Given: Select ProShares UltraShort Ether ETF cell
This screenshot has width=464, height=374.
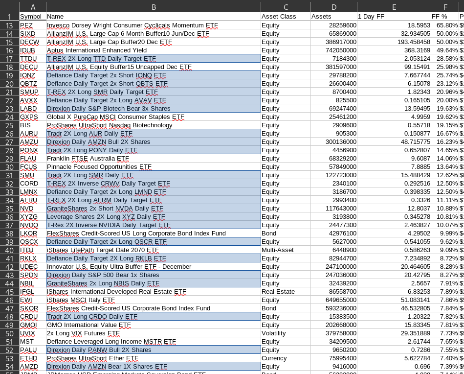Looking at the screenshot, I should click(x=154, y=358).
